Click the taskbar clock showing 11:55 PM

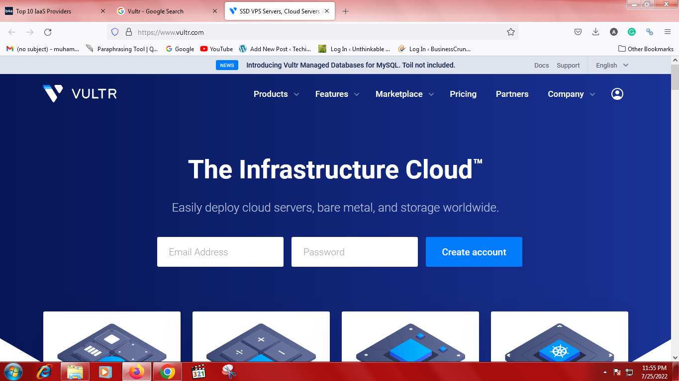click(x=654, y=372)
